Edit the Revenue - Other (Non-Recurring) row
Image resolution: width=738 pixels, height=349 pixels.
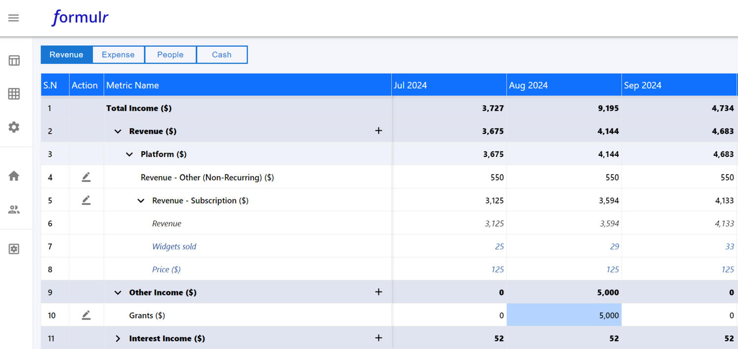click(86, 177)
